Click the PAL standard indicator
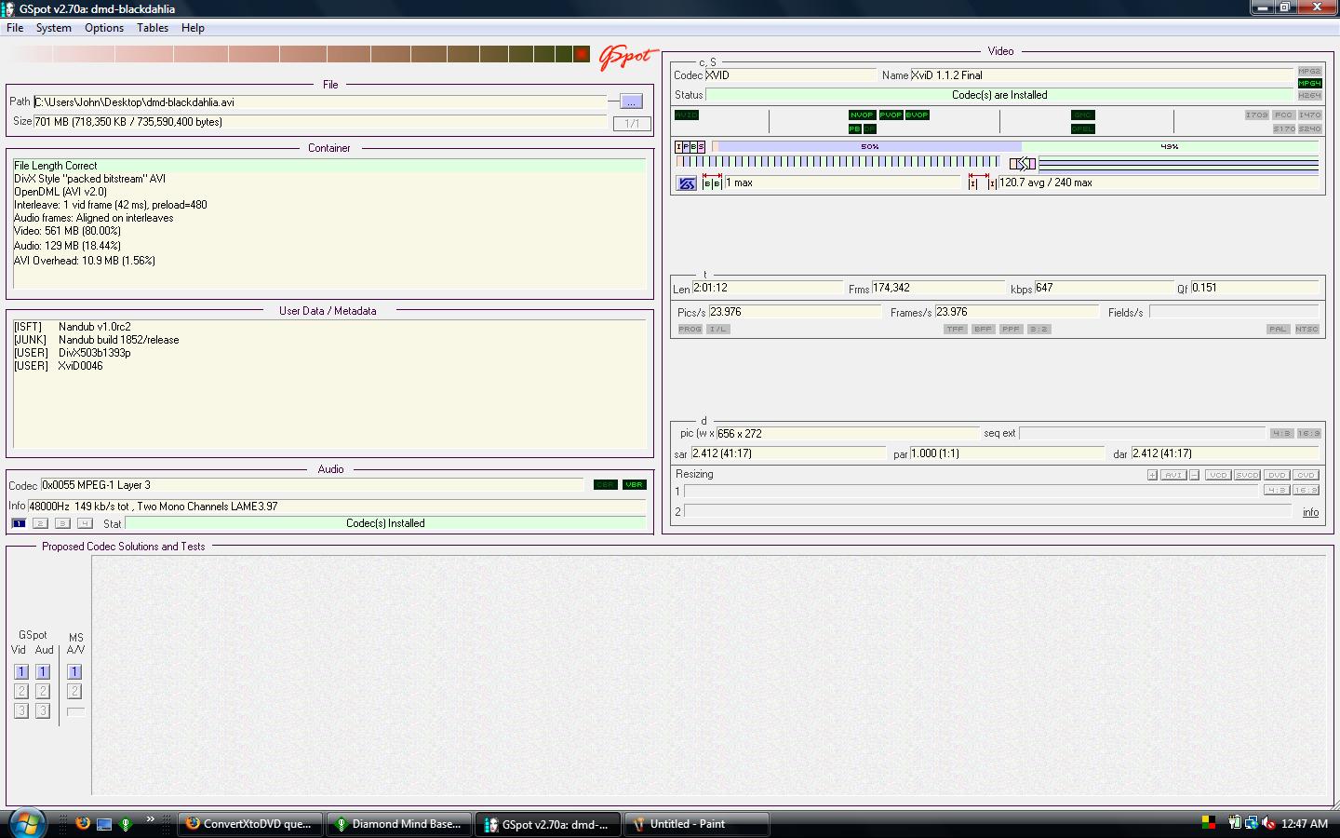Image resolution: width=1340 pixels, height=838 pixels. 1278,329
